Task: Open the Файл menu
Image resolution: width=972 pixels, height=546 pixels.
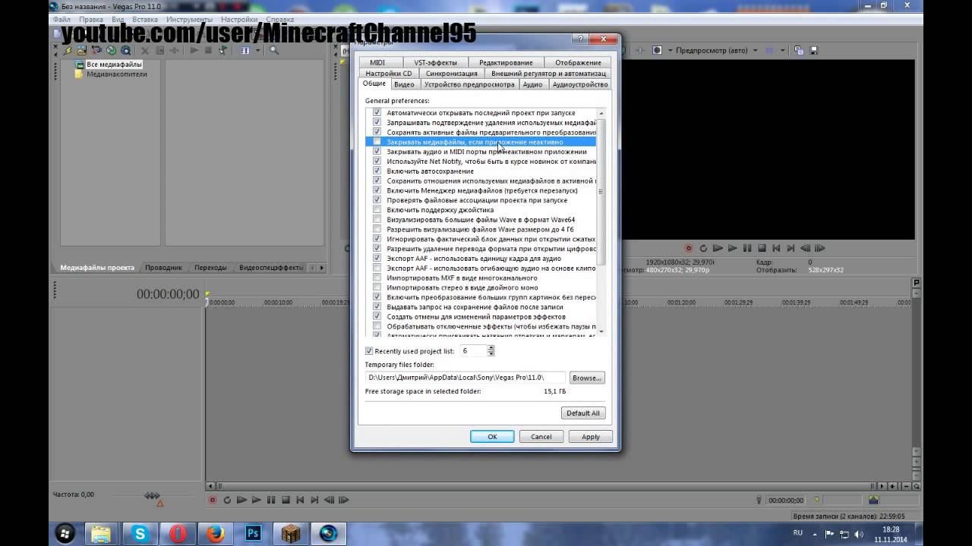Action: point(62,19)
